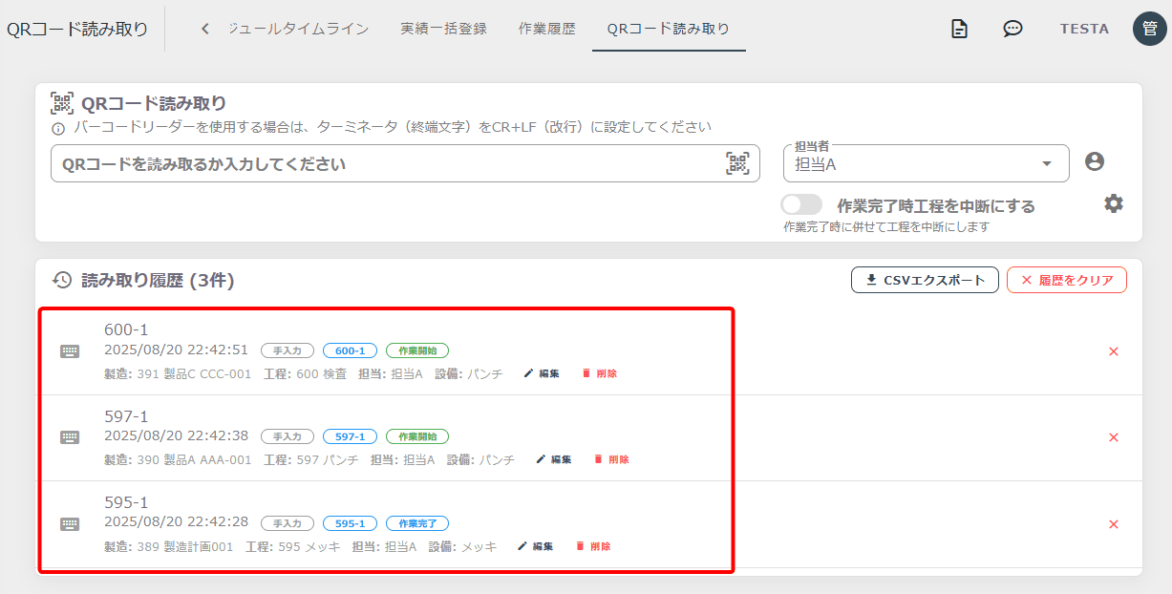Click text 製造: 390 製品A AAA-001
Image resolution: width=1172 pixels, height=594 pixels.
[178, 459]
